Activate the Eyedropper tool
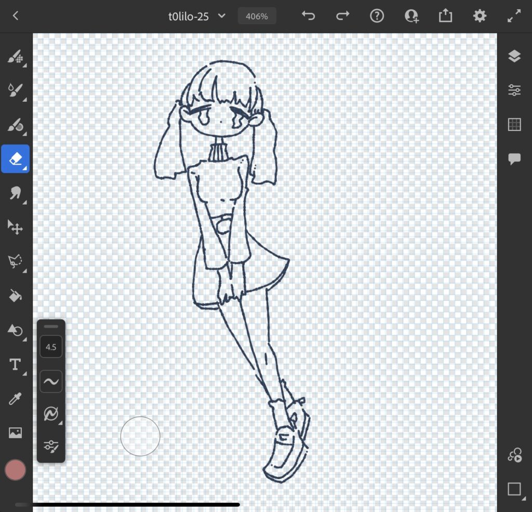This screenshot has width=532, height=512. [x=15, y=399]
